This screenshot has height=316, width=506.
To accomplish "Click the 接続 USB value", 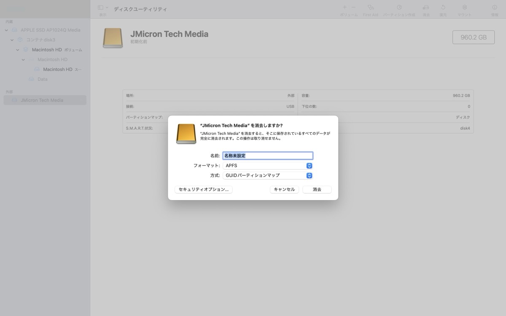I will (291, 107).
